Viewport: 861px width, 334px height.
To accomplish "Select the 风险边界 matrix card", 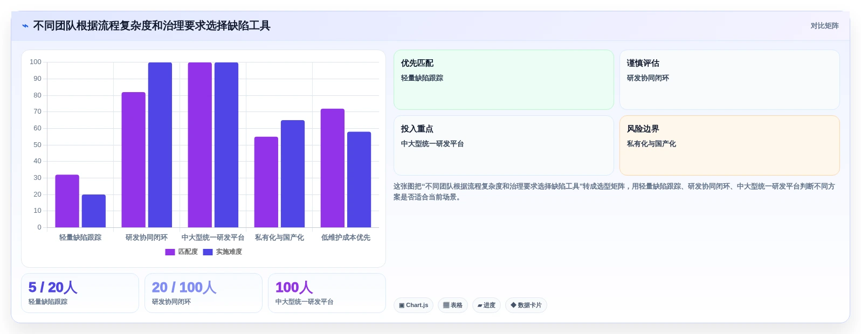I will tap(729, 145).
